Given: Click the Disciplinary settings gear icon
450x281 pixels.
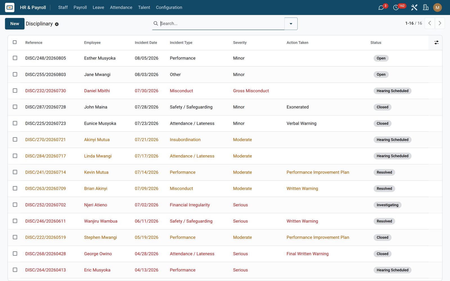Looking at the screenshot, I should 57,24.
